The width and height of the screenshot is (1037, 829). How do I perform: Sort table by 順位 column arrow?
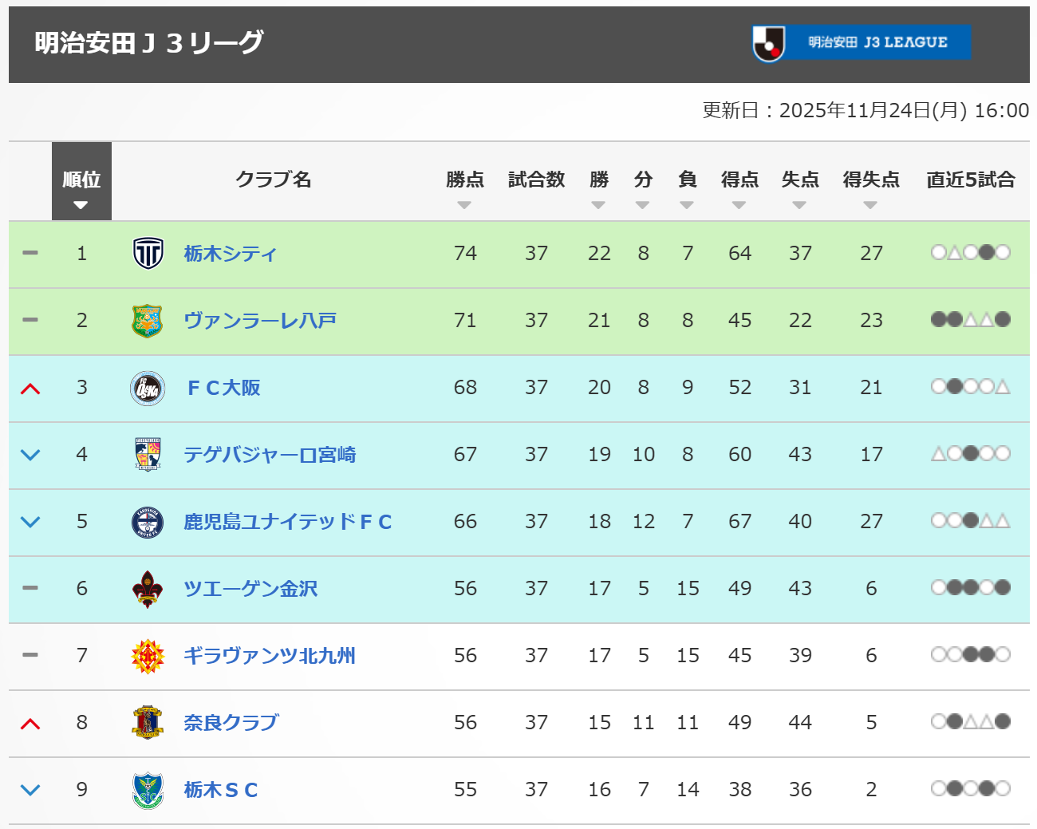pos(81,205)
